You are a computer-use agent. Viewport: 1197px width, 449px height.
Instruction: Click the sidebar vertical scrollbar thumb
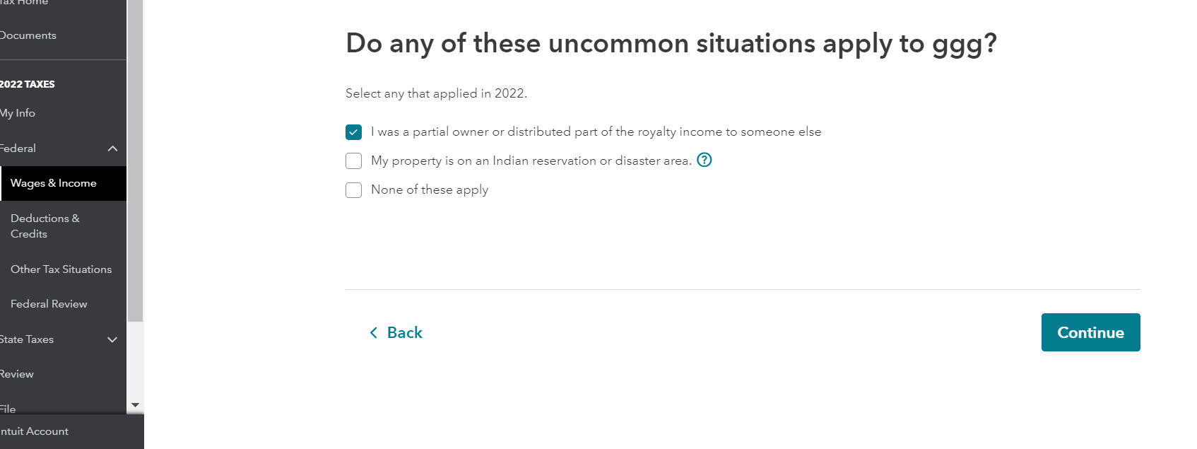[135, 163]
